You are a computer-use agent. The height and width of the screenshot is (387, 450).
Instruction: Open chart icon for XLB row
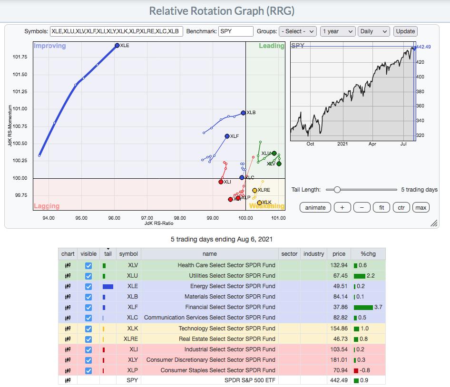pyautogui.click(x=68, y=297)
